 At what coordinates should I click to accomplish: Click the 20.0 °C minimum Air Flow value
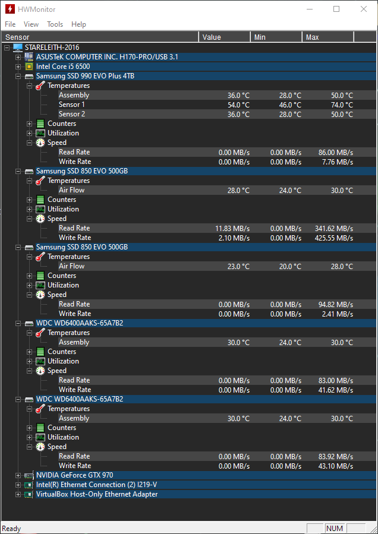[x=291, y=266]
